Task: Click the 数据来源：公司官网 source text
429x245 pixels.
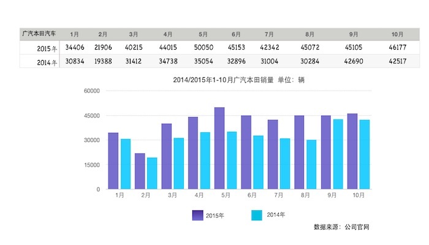Action: pyautogui.click(x=341, y=227)
